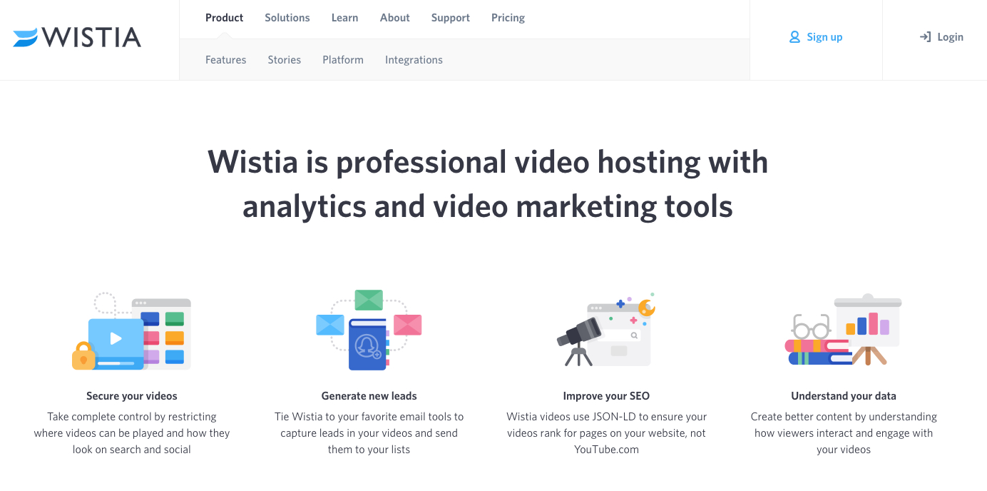Switch to the Features tab
Viewport: 987px width, 491px height.
pos(225,59)
